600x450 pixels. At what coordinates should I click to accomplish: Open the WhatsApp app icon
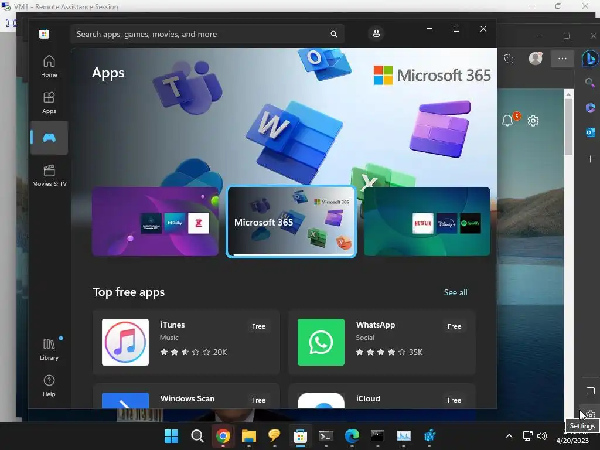321,342
